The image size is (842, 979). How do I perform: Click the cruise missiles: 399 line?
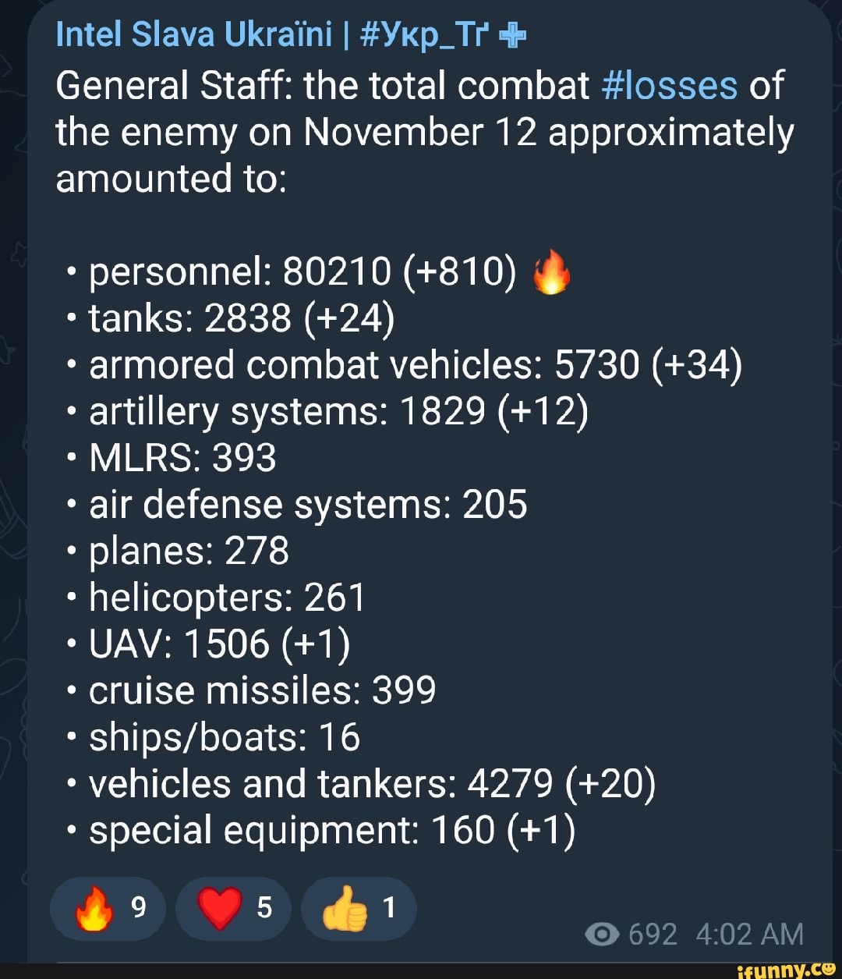pyautogui.click(x=262, y=690)
